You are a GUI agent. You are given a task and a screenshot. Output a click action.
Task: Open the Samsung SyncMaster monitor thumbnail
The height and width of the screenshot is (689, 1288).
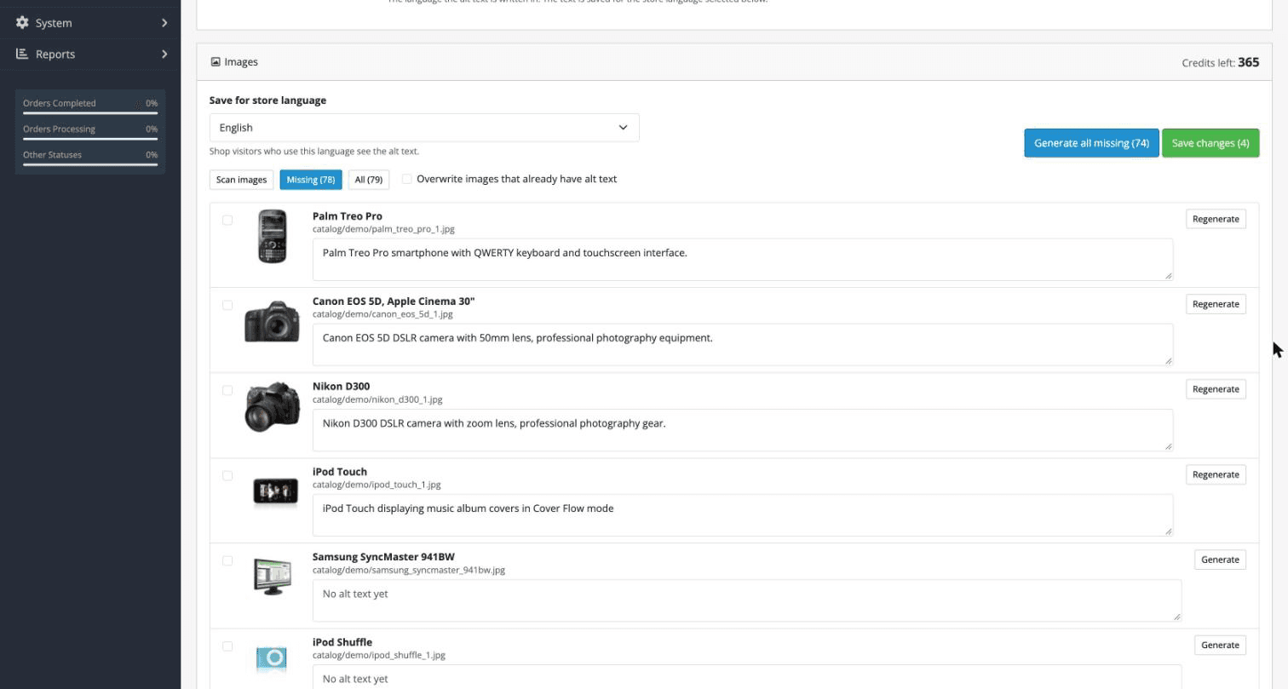[273, 577]
